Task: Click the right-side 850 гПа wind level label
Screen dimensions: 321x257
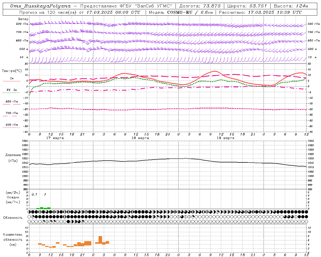Action: (x=314, y=40)
